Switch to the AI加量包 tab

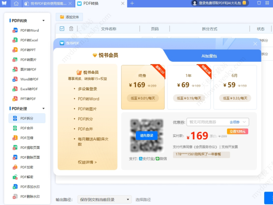[209, 56]
